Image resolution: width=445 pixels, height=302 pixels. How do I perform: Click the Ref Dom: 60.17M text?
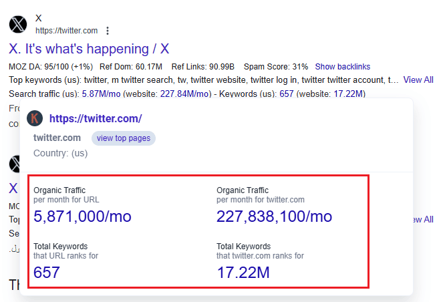(131, 67)
